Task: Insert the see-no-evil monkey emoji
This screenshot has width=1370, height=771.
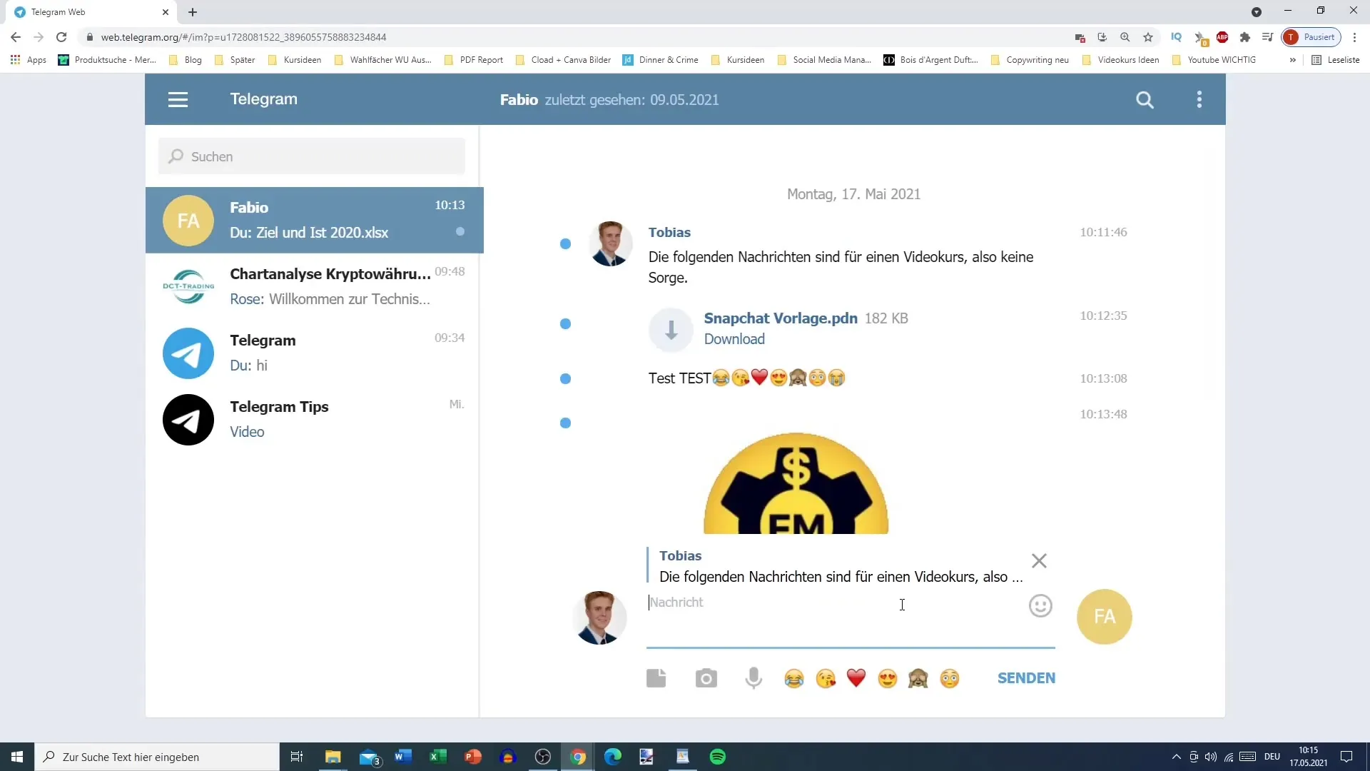Action: click(918, 678)
